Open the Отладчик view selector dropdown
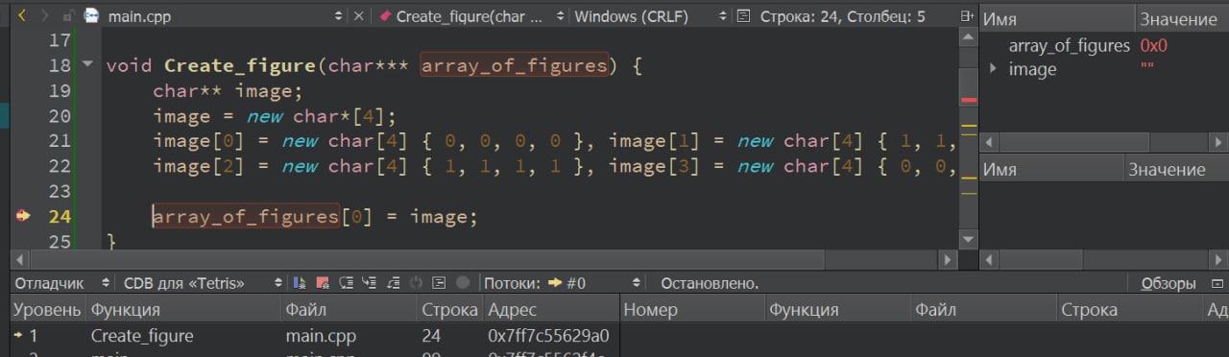Viewport: 1229px width, 357px height. click(105, 283)
